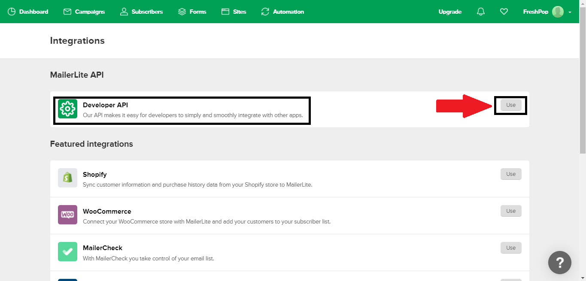
Task: Click the WooCommerce logo icon
Action: tap(67, 215)
